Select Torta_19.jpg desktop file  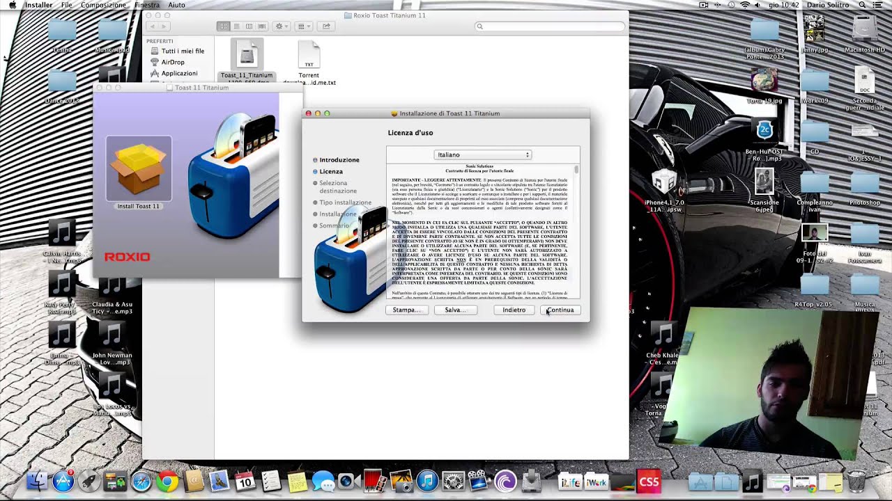(x=764, y=86)
